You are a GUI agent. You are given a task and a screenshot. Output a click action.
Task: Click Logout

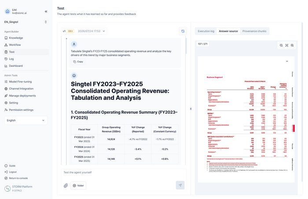tap(11, 172)
